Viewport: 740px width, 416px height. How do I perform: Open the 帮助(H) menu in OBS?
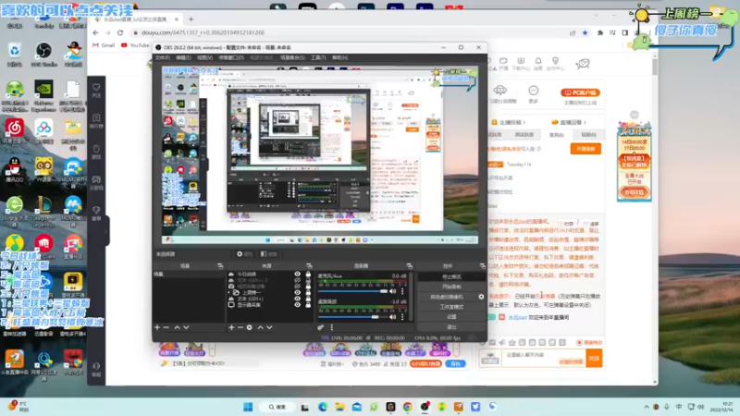(339, 57)
